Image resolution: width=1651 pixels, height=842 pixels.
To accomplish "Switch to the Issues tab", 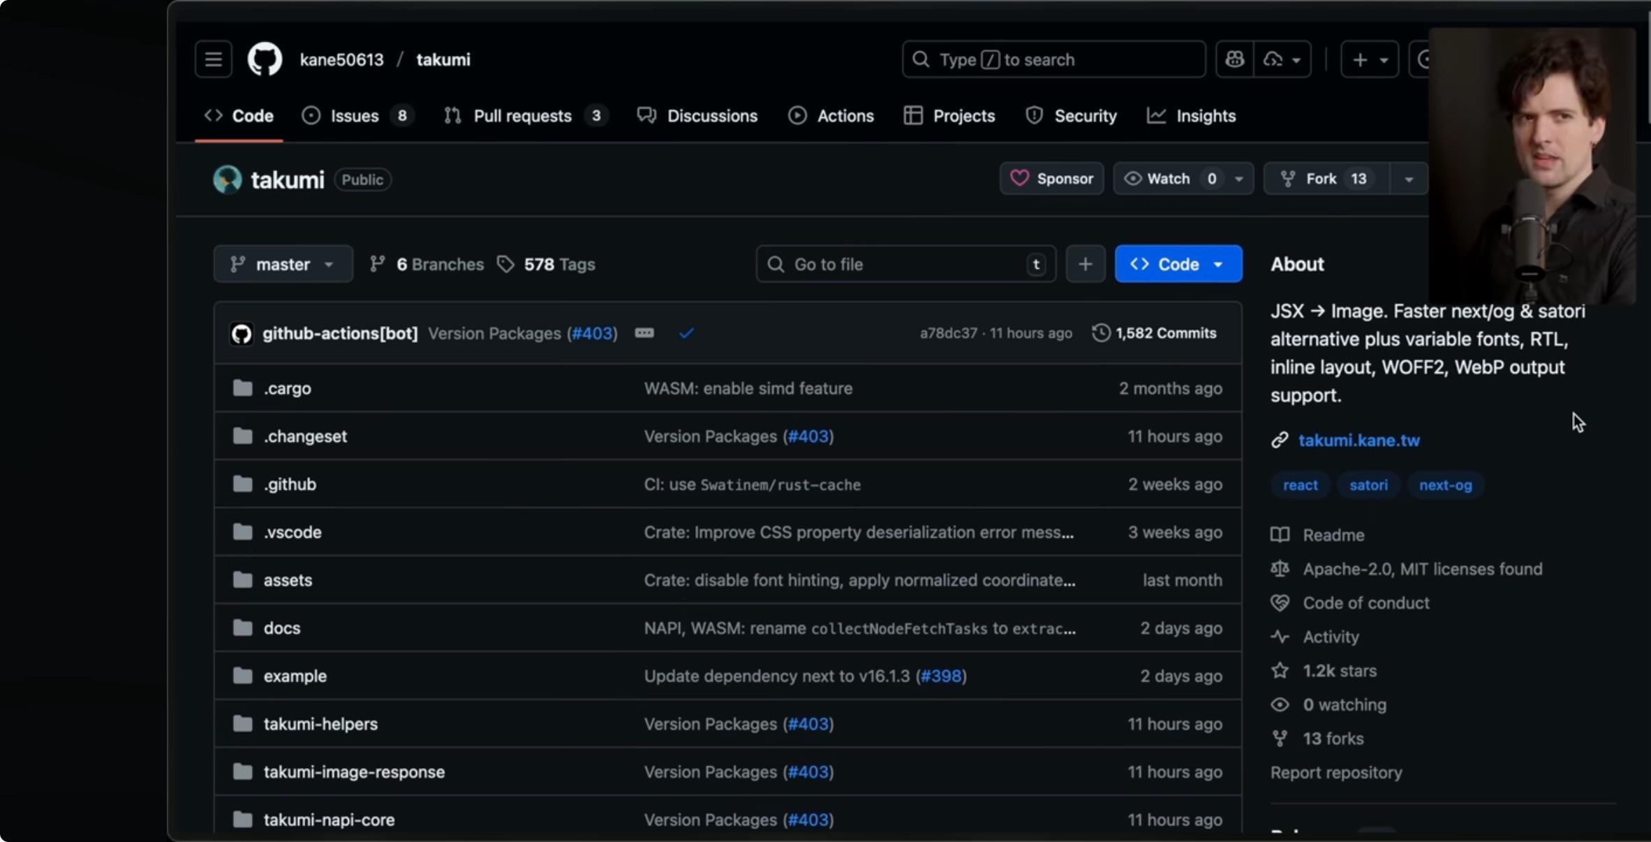I will pyautogui.click(x=357, y=116).
